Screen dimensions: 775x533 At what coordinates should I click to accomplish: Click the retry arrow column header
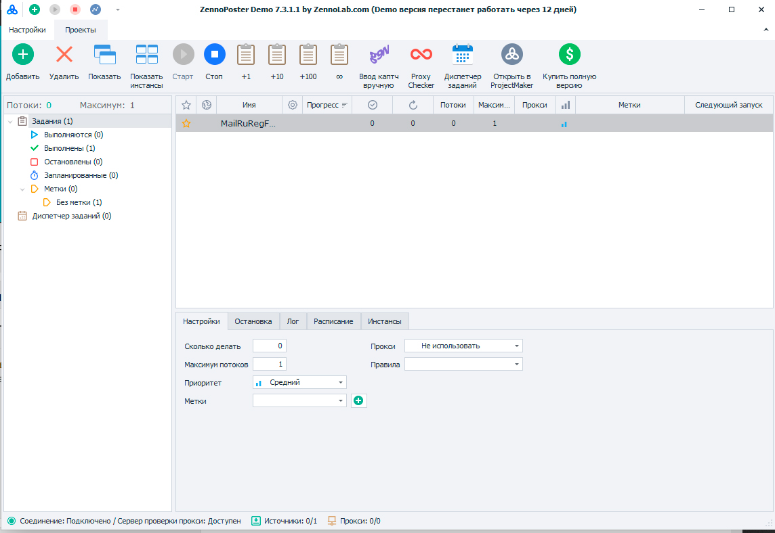coord(413,105)
